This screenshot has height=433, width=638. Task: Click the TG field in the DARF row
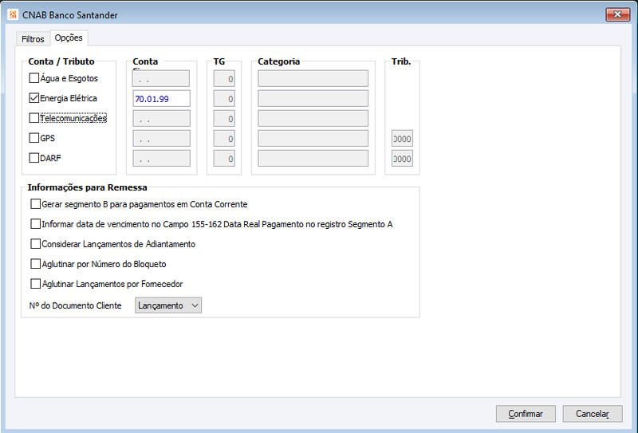click(x=224, y=159)
